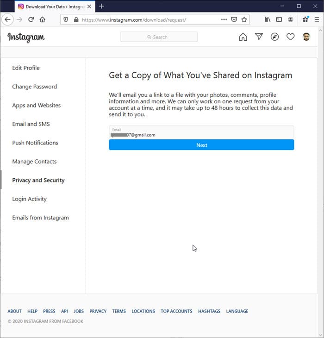The width and height of the screenshot is (324, 338).
Task: Click the address bar URL text
Action: click(134, 20)
